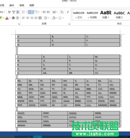Click the Asian Layout button

coord(54,12)
